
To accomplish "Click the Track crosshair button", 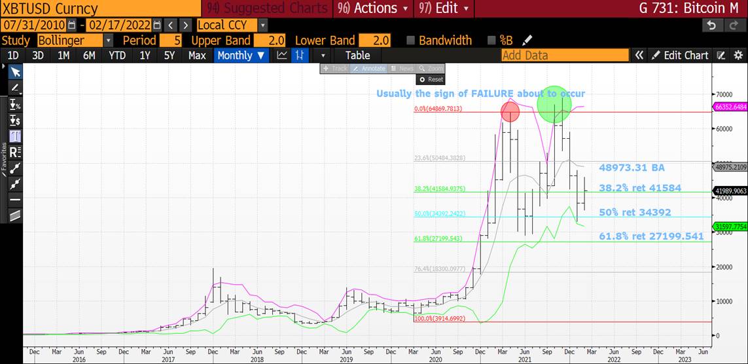I will coord(335,68).
